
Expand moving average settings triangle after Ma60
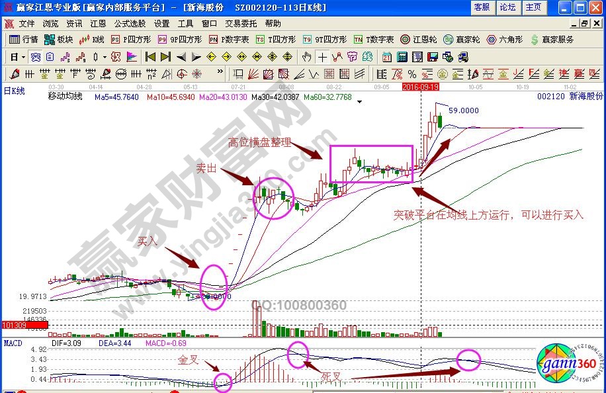[x=359, y=103]
